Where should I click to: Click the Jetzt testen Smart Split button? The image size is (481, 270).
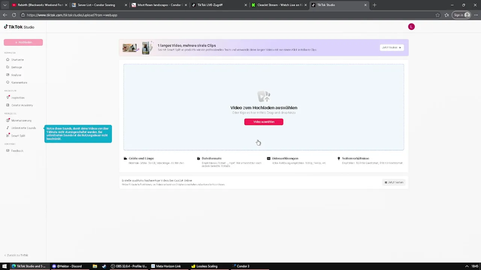click(x=392, y=48)
